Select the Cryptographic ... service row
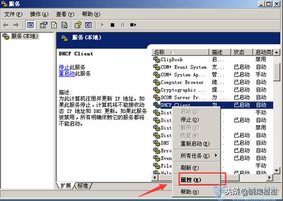The image size is (283, 201). pyautogui.click(x=213, y=90)
